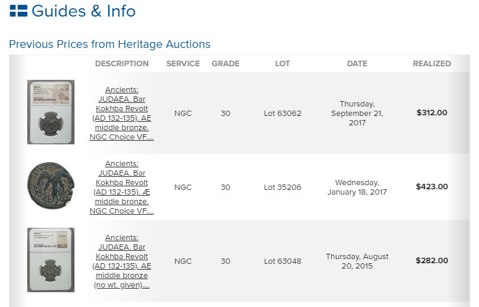
Task: Open the January 2017 coin description link
Action: tap(122, 187)
